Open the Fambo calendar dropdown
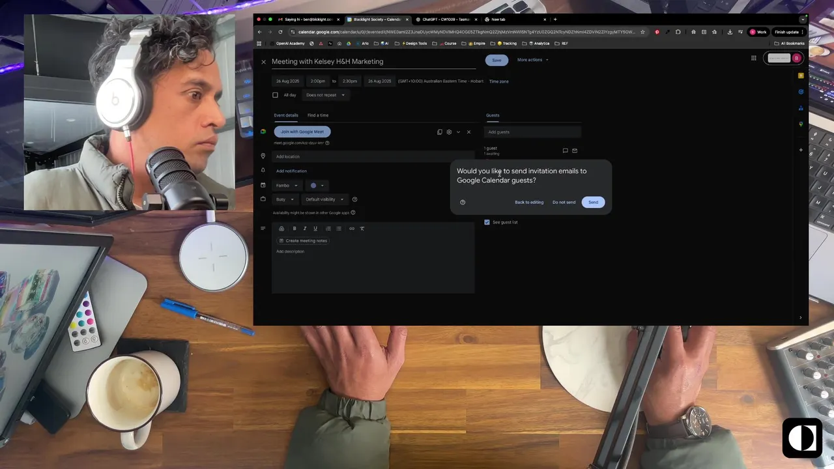834x469 pixels. (x=287, y=186)
